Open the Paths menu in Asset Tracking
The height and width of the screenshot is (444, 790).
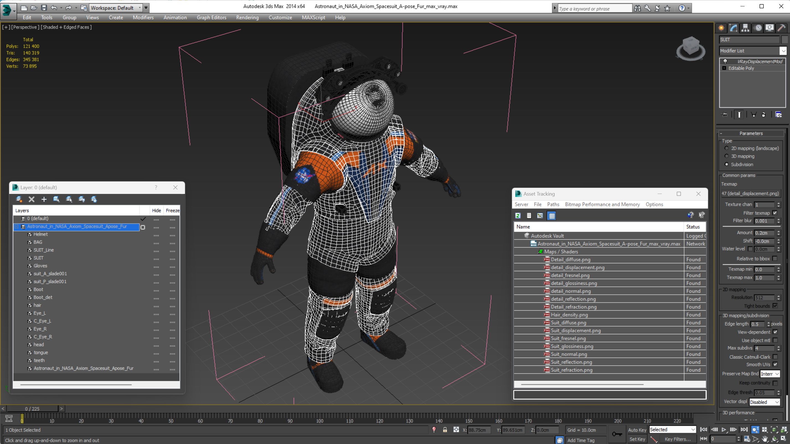(x=553, y=204)
